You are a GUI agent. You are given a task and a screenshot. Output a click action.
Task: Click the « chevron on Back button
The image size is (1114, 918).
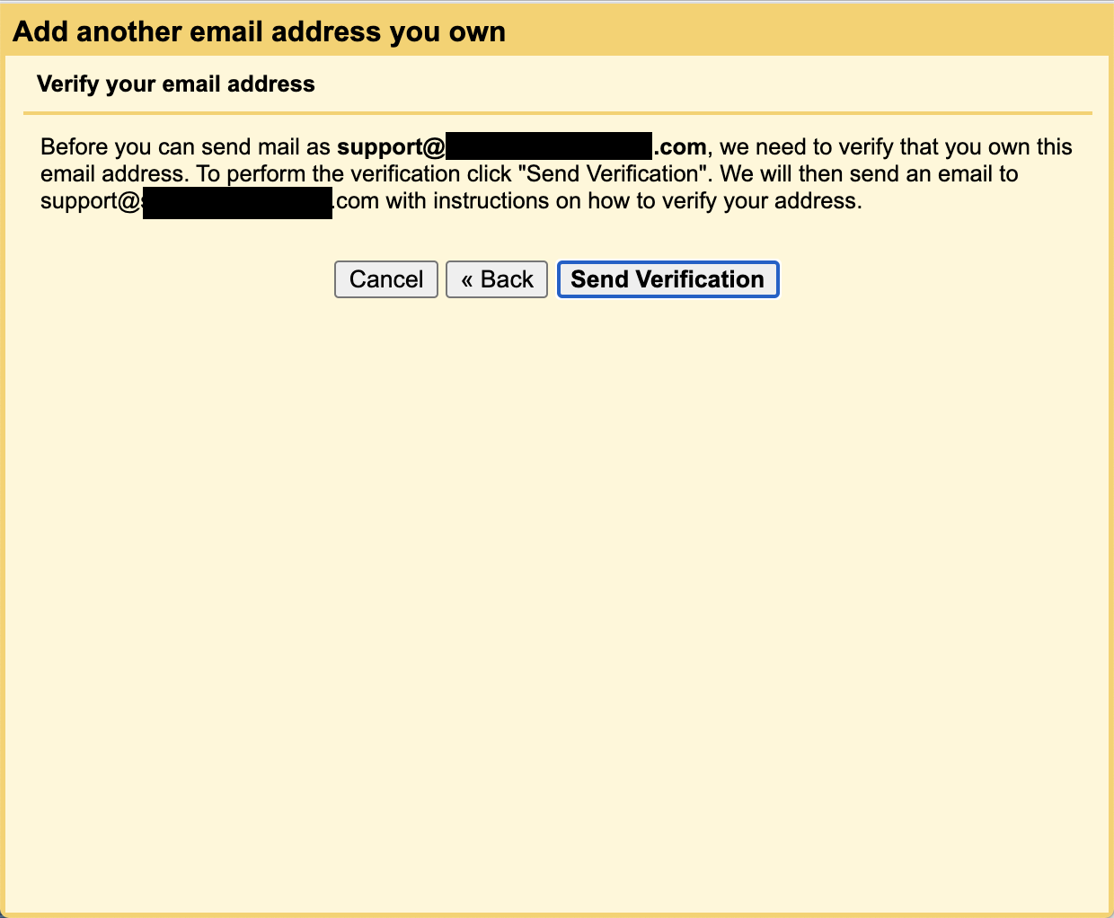coord(467,279)
